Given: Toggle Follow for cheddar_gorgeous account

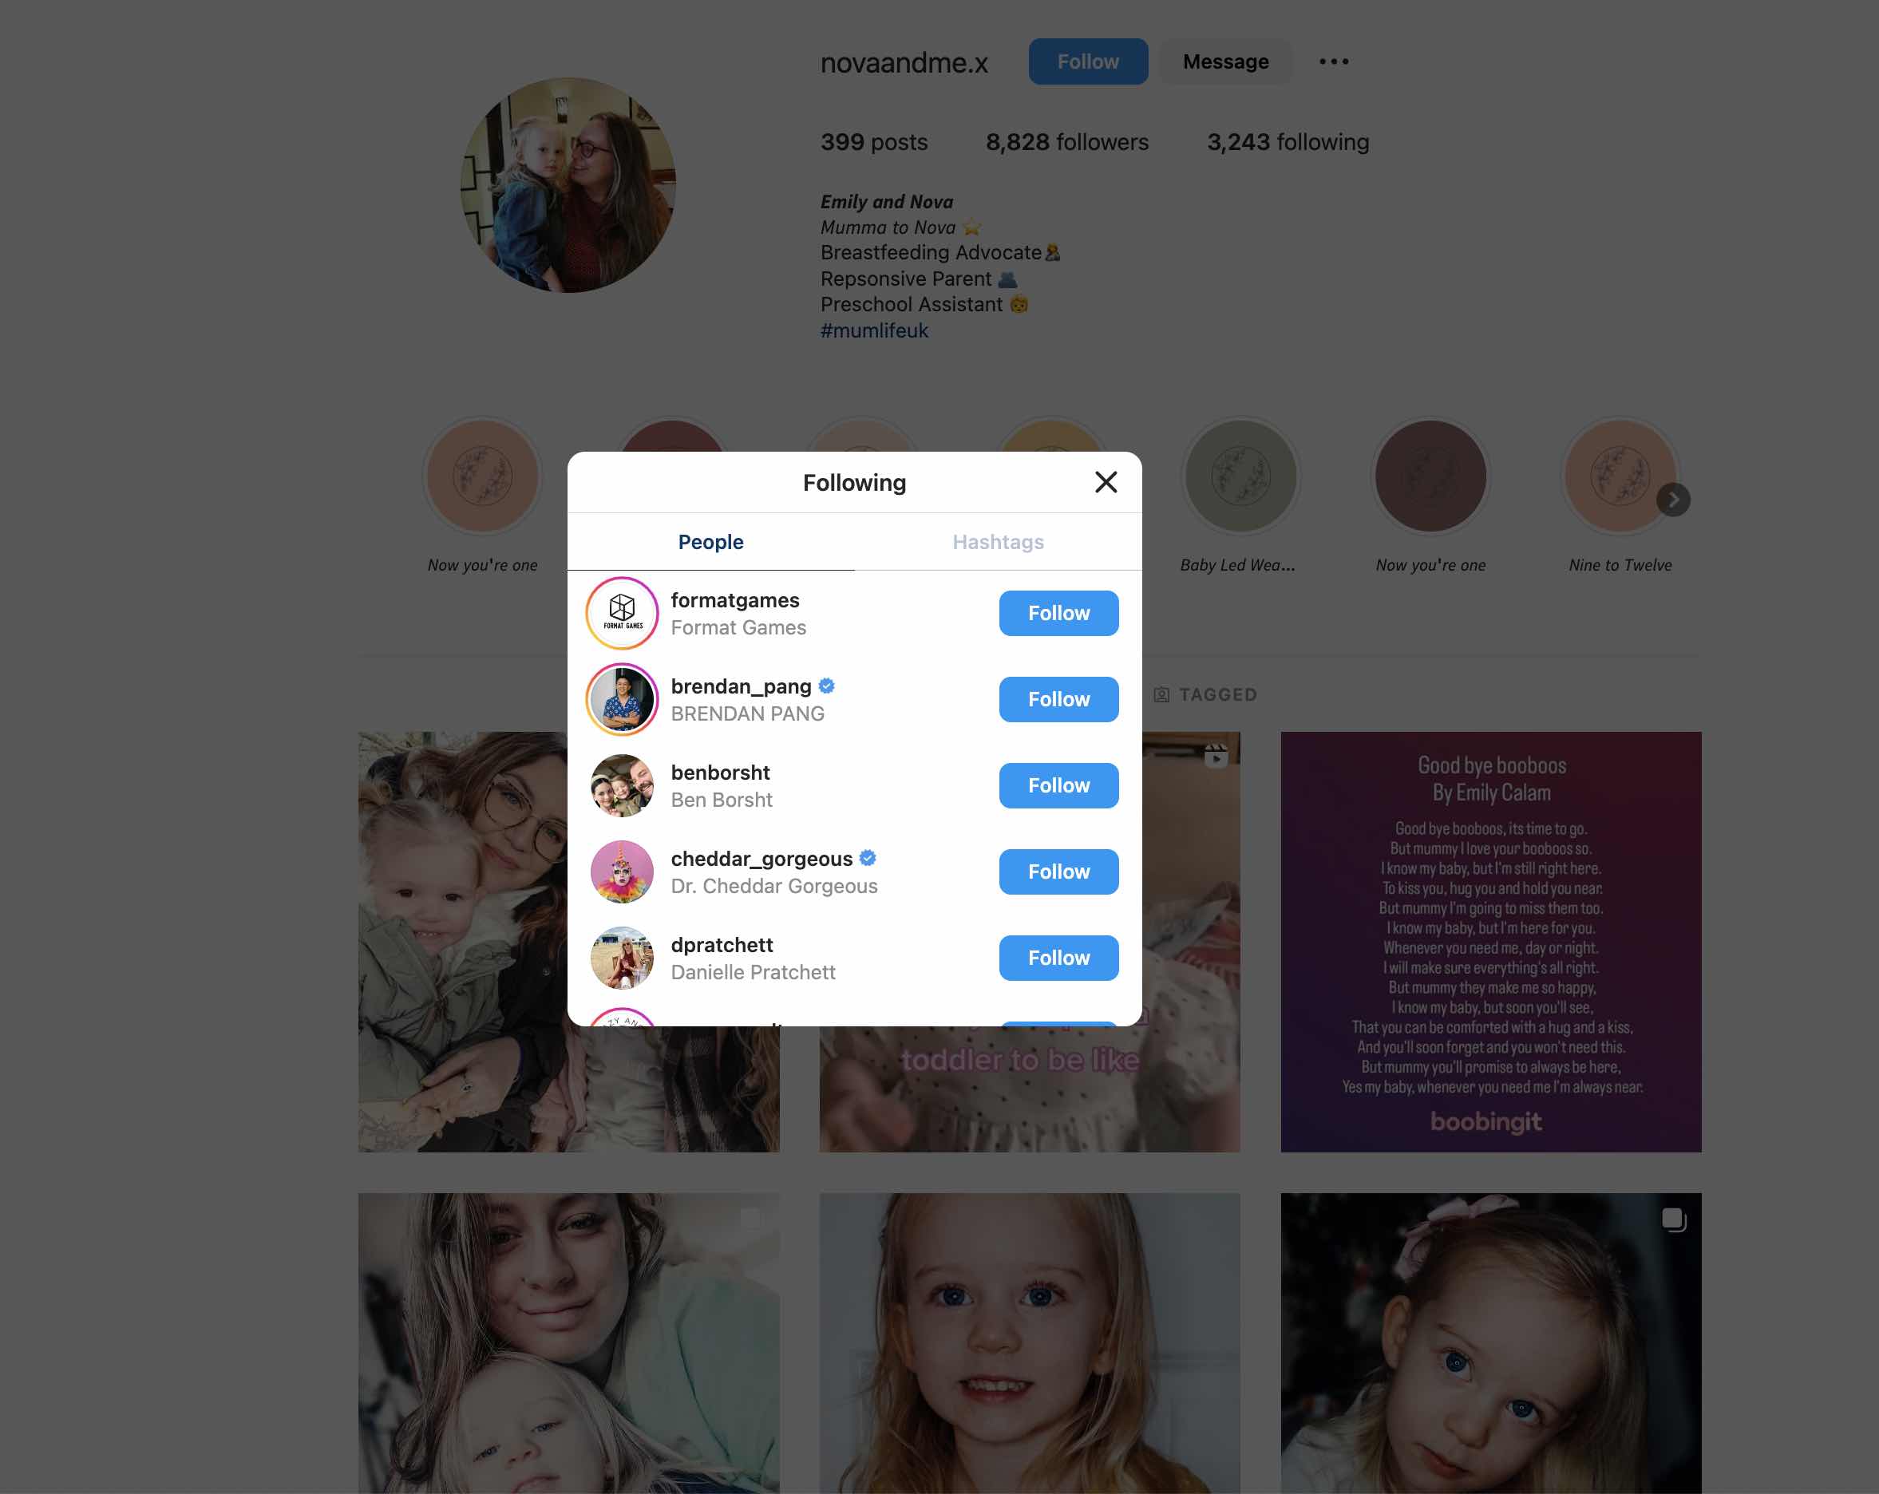Looking at the screenshot, I should coord(1058,871).
